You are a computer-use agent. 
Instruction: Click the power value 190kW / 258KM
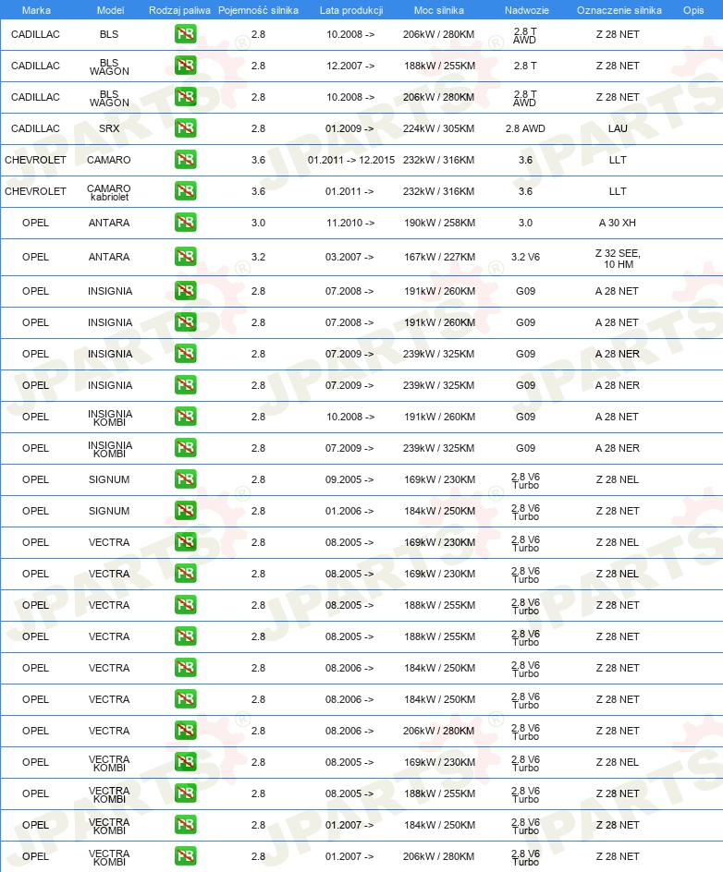point(440,223)
